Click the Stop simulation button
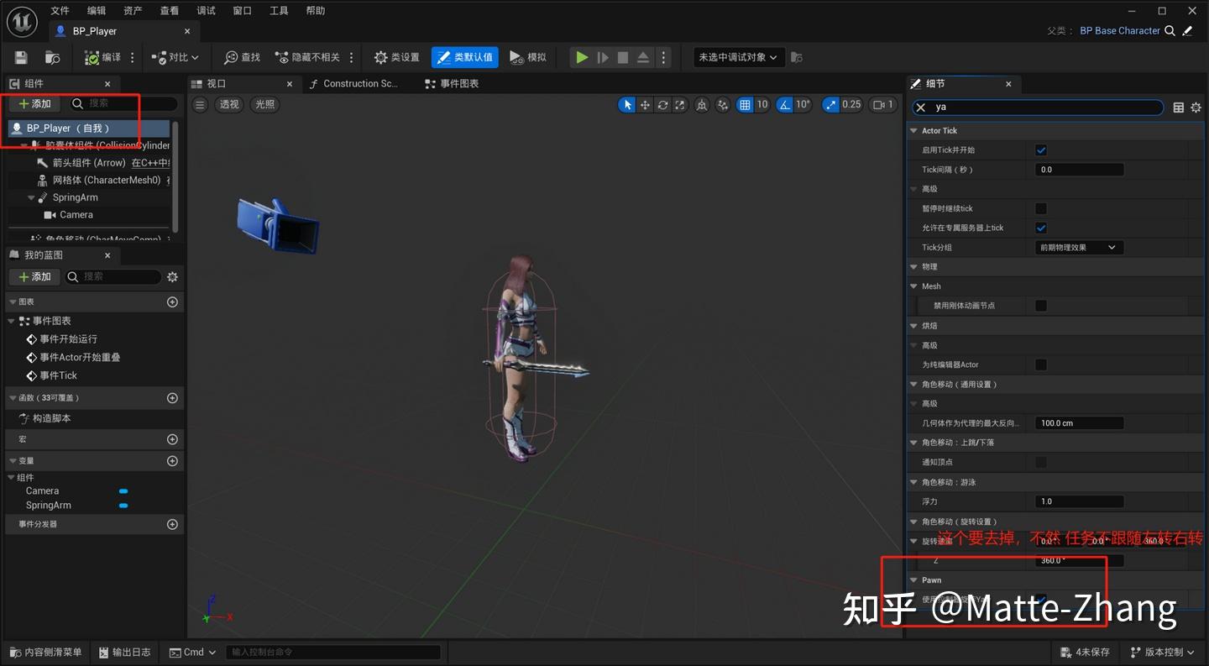 (623, 57)
